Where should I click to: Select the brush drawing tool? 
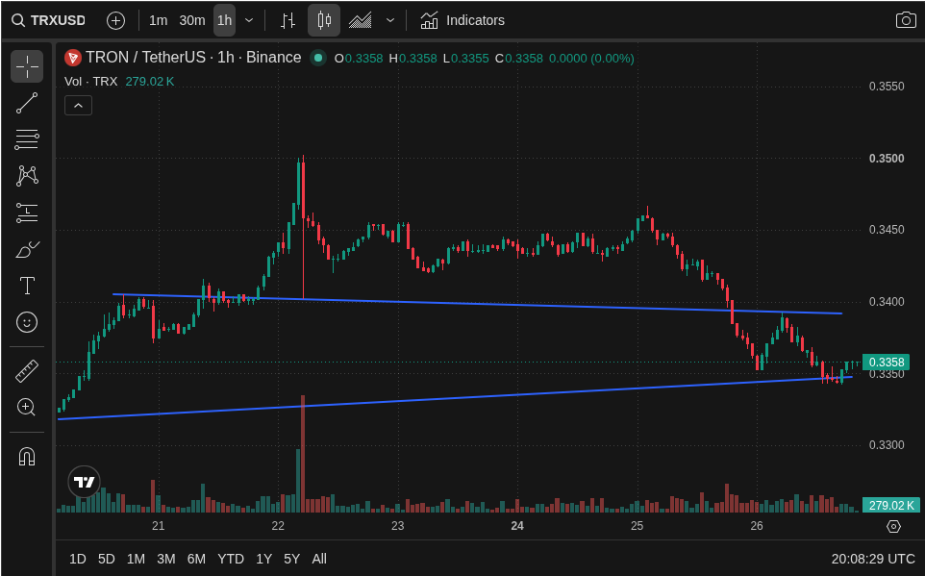coord(27,250)
